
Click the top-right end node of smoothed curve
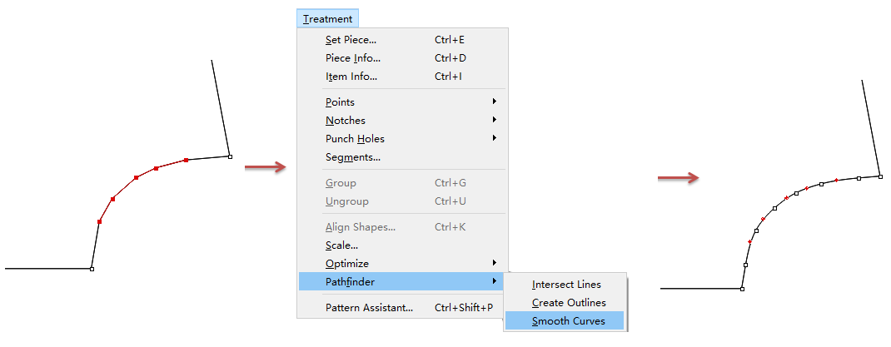[880, 176]
